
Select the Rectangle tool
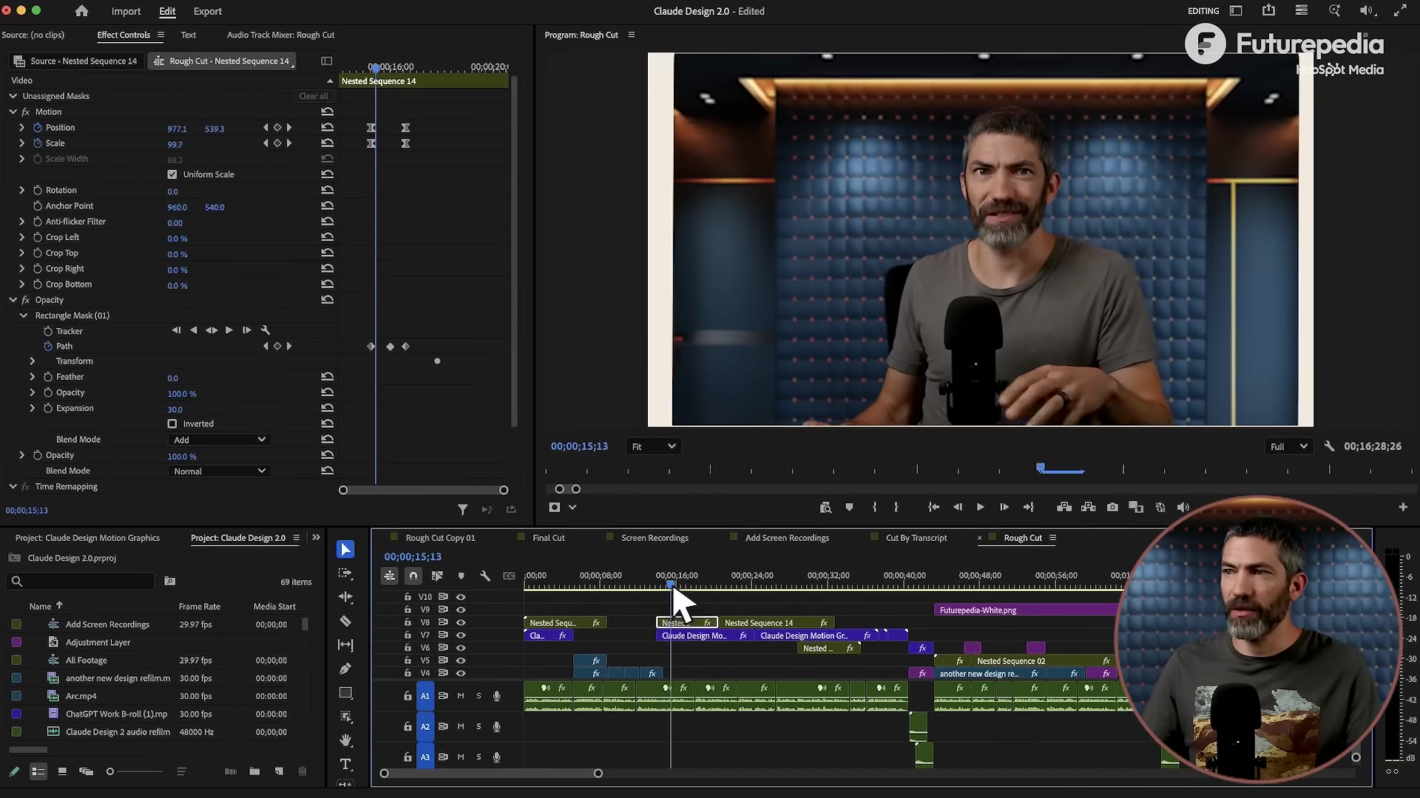pyautogui.click(x=345, y=692)
